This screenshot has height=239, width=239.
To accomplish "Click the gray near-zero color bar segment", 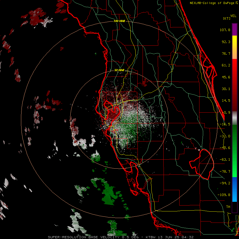I will pyautogui.click(x=234, y=118).
